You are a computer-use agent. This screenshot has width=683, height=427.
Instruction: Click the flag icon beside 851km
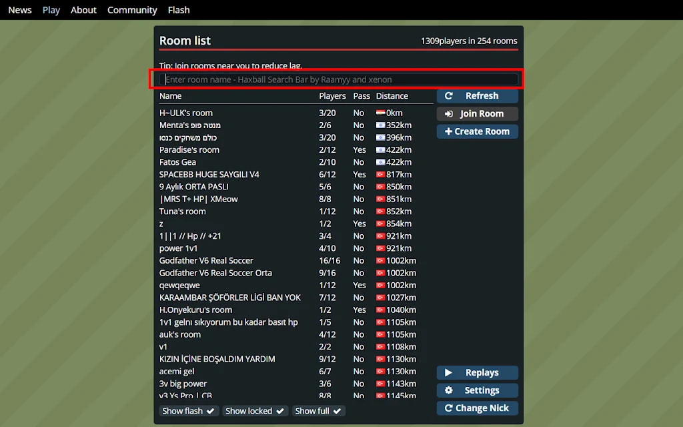[x=381, y=199]
